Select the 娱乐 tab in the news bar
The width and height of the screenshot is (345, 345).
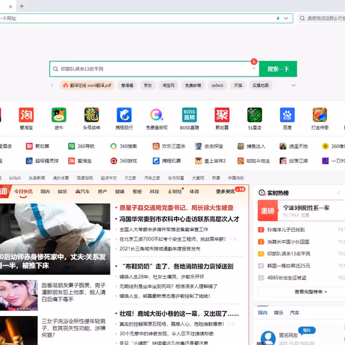click(x=62, y=191)
